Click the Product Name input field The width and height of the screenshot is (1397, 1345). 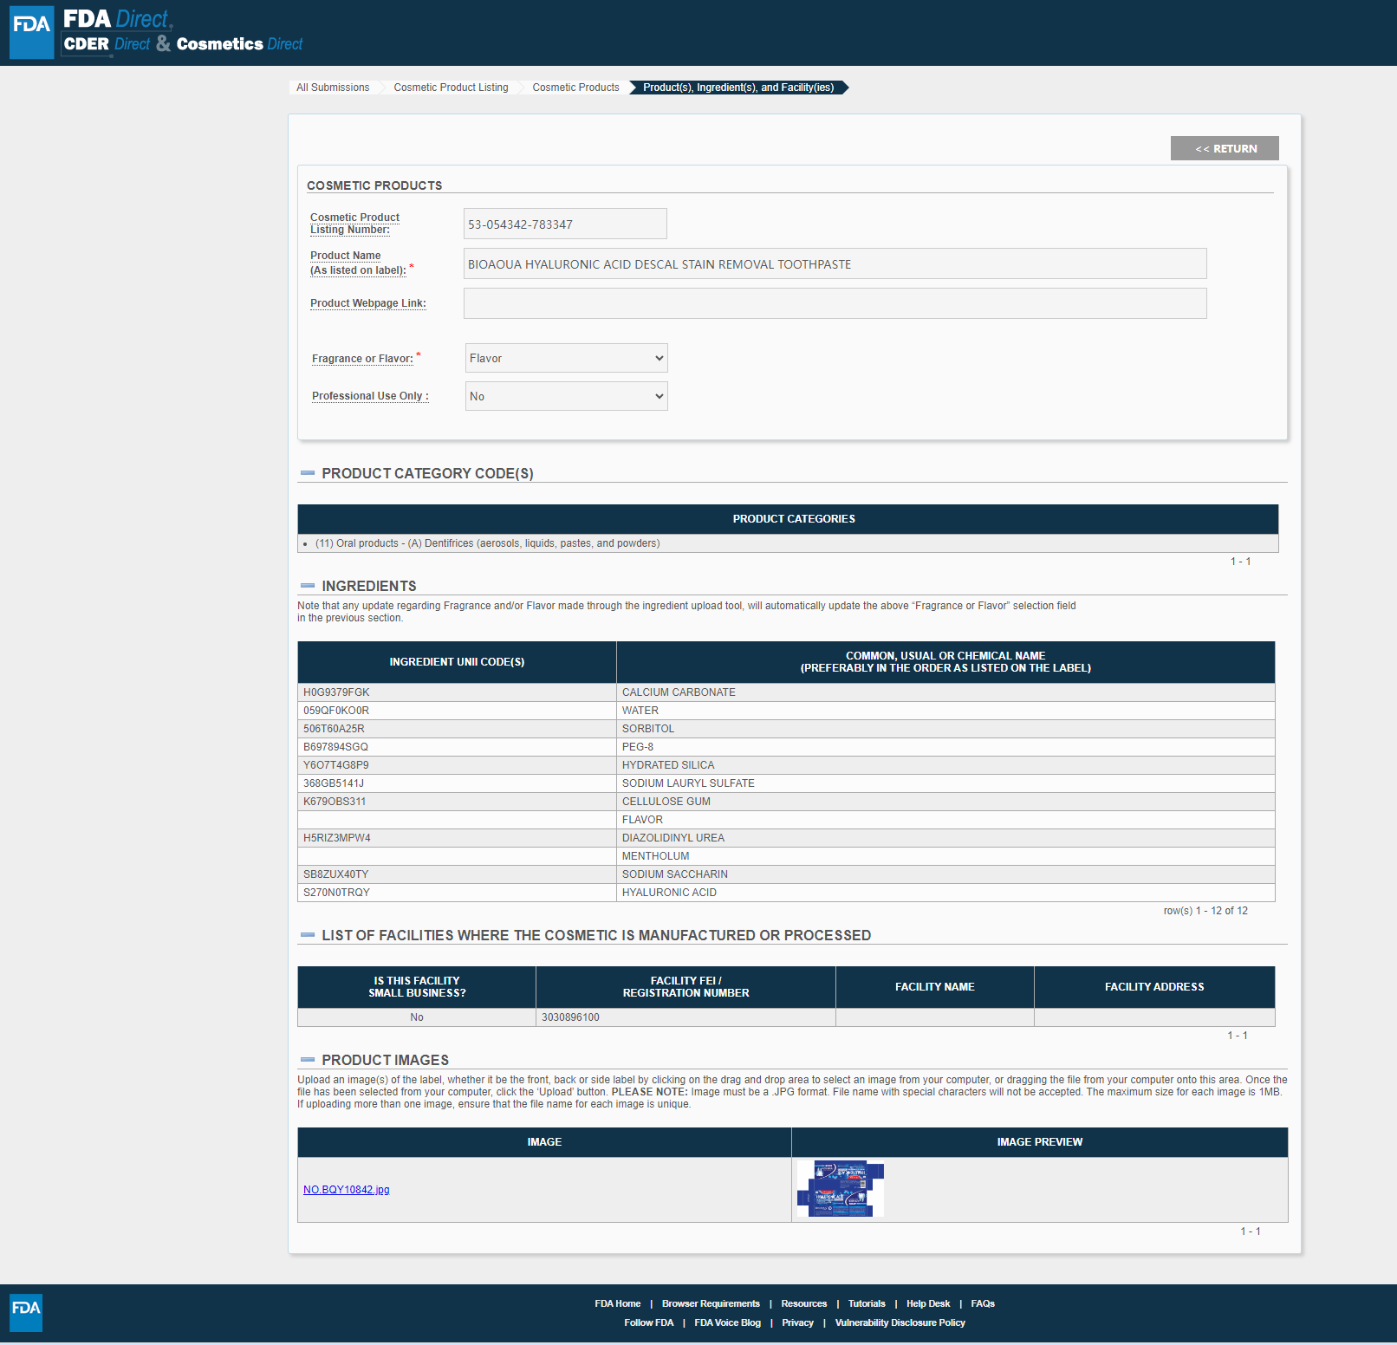(835, 264)
